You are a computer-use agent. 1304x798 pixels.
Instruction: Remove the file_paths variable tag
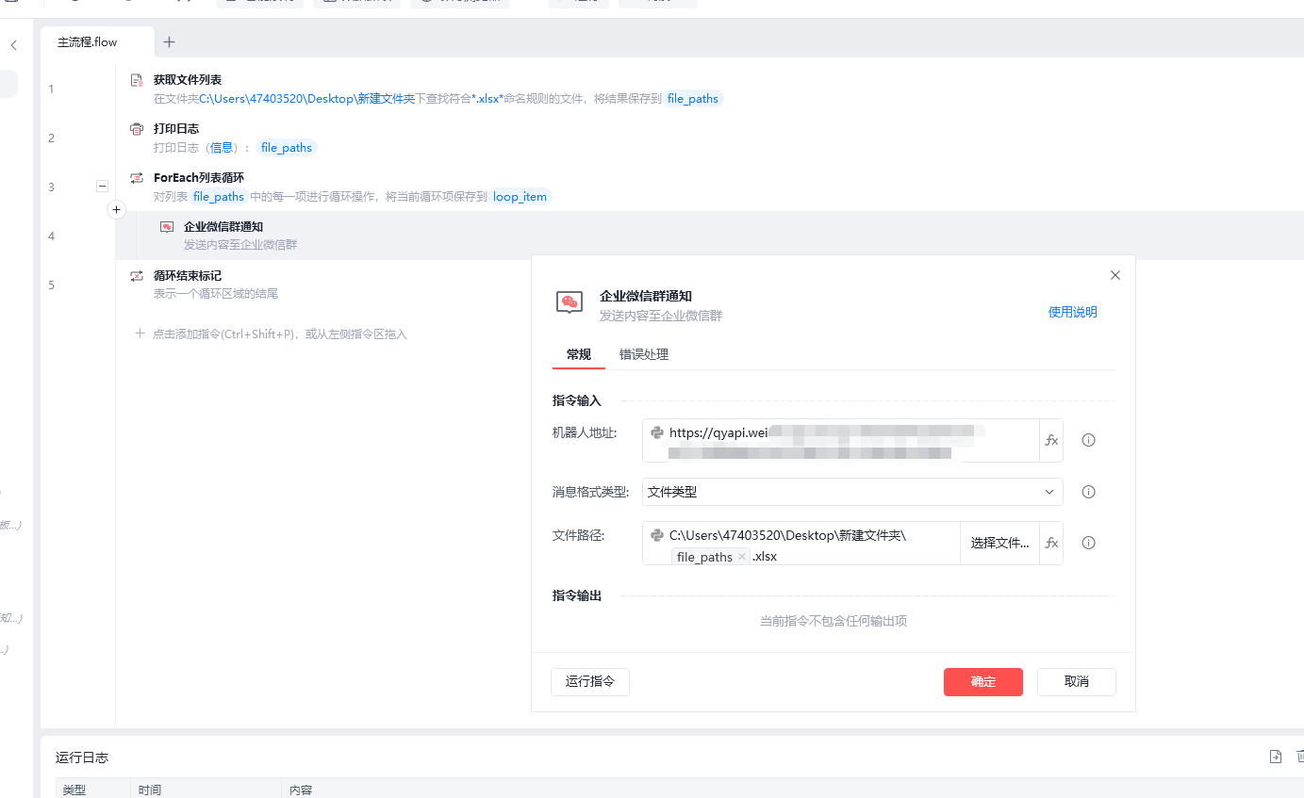pos(742,557)
